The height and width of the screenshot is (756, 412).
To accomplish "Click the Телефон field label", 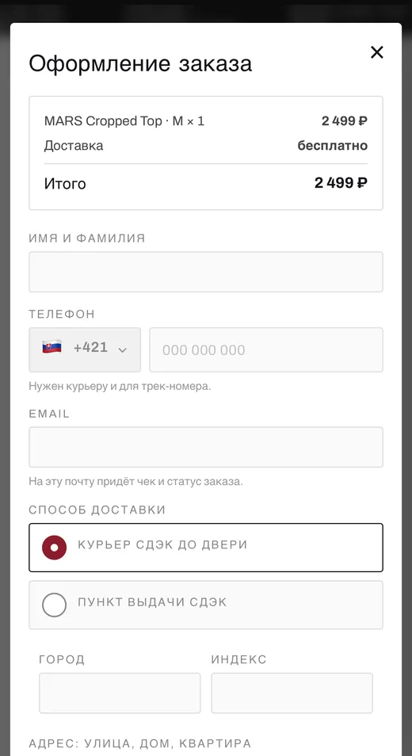I will coord(62,315).
